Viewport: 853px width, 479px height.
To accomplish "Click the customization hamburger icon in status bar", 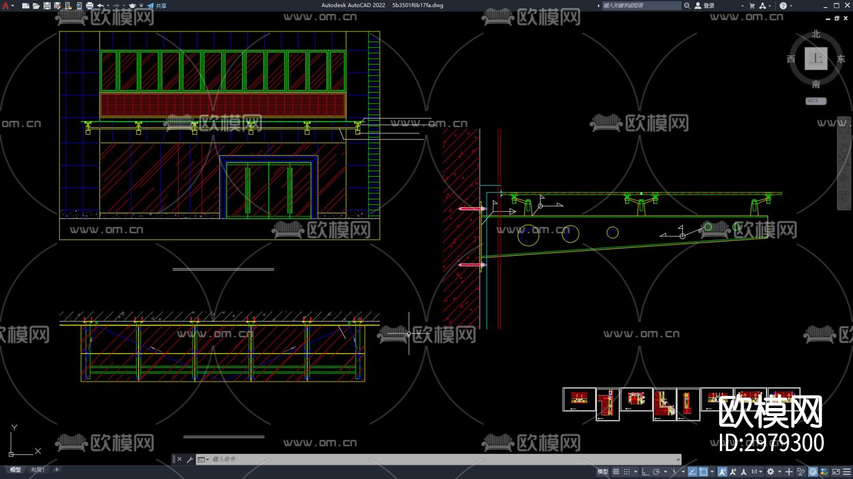I will pos(847,471).
